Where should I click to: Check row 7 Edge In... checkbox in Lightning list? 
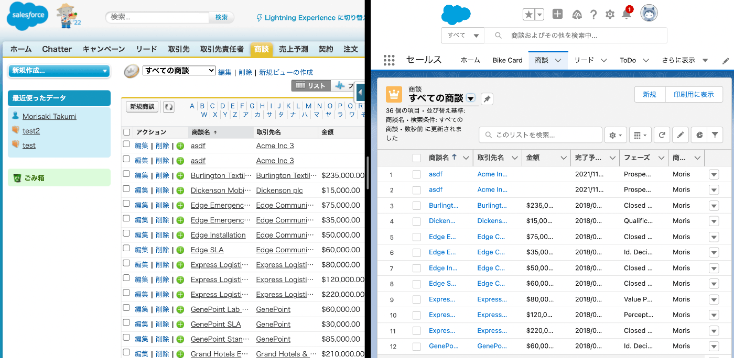(x=417, y=268)
